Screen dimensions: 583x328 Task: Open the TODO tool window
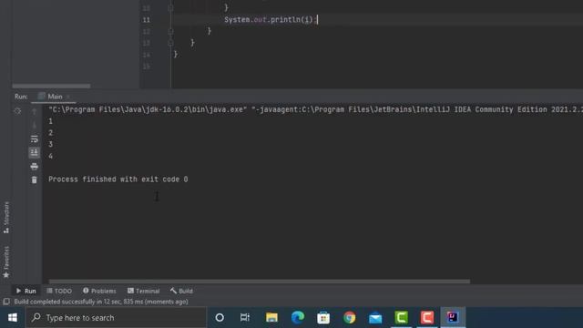[x=59, y=291]
